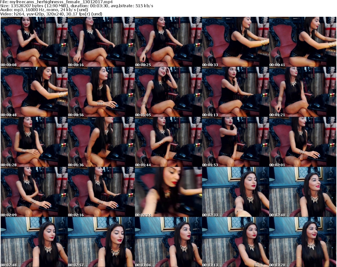Select the thumbnail stamped 00:01:53
This screenshot has width=337, height=267.
point(236,142)
